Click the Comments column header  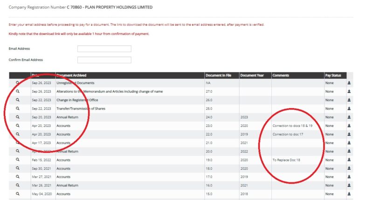pyautogui.click(x=281, y=76)
